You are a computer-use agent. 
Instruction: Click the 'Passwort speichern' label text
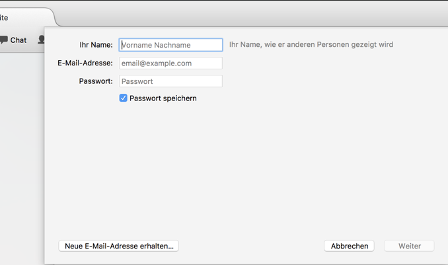point(163,98)
